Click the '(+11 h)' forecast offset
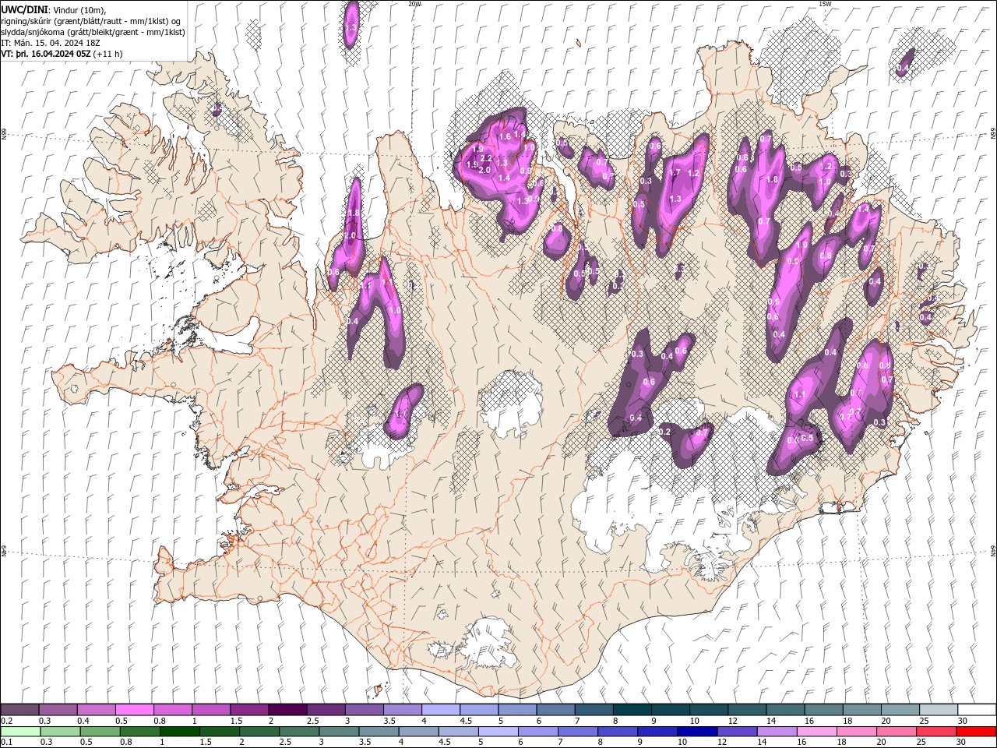Screen dimensions: 997x748 pos(107,54)
